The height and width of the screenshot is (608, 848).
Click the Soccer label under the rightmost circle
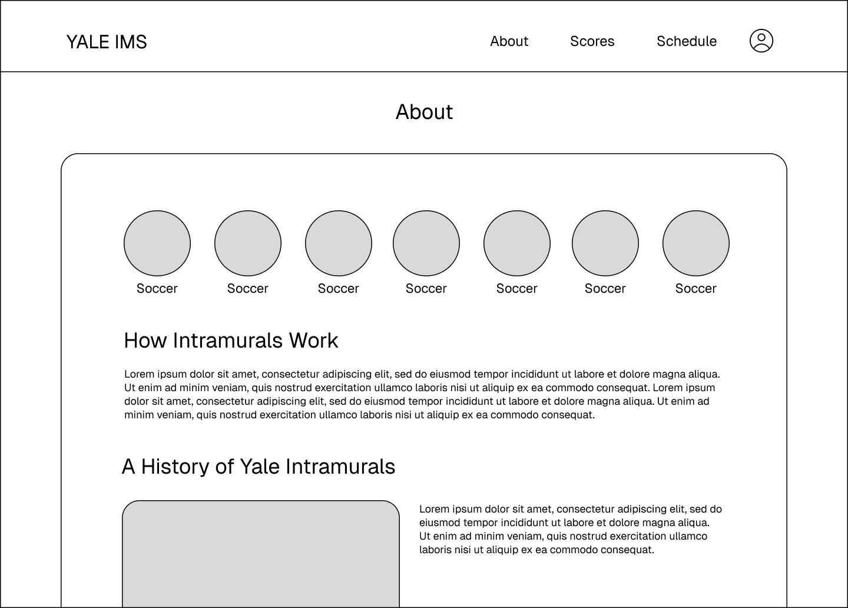tap(696, 289)
